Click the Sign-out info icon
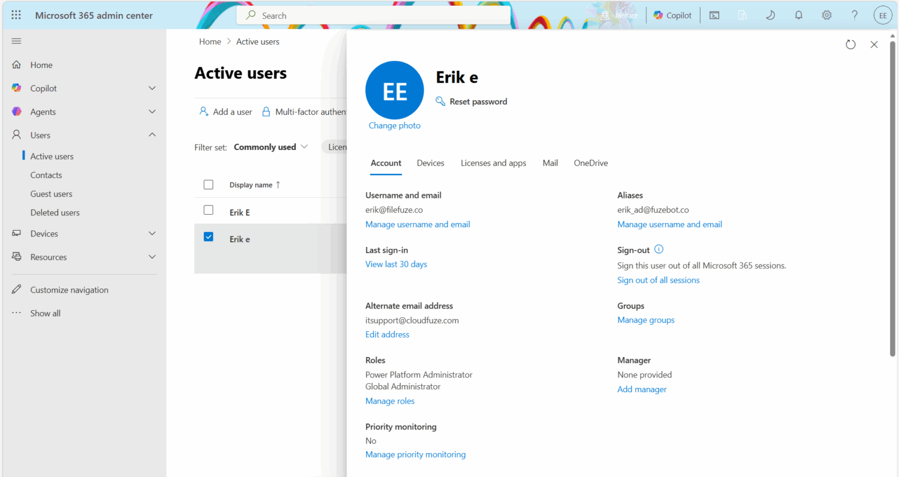The height and width of the screenshot is (477, 899). [658, 249]
